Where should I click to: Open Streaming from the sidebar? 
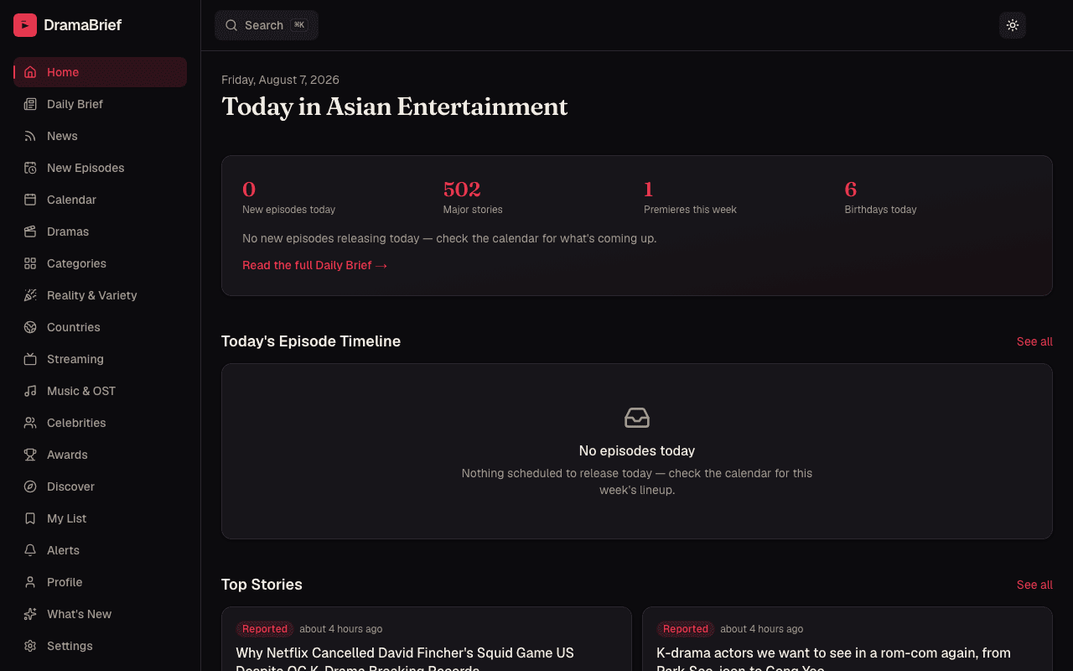(100, 359)
